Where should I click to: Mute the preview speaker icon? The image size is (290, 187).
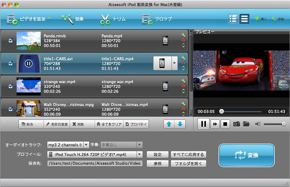258,124
